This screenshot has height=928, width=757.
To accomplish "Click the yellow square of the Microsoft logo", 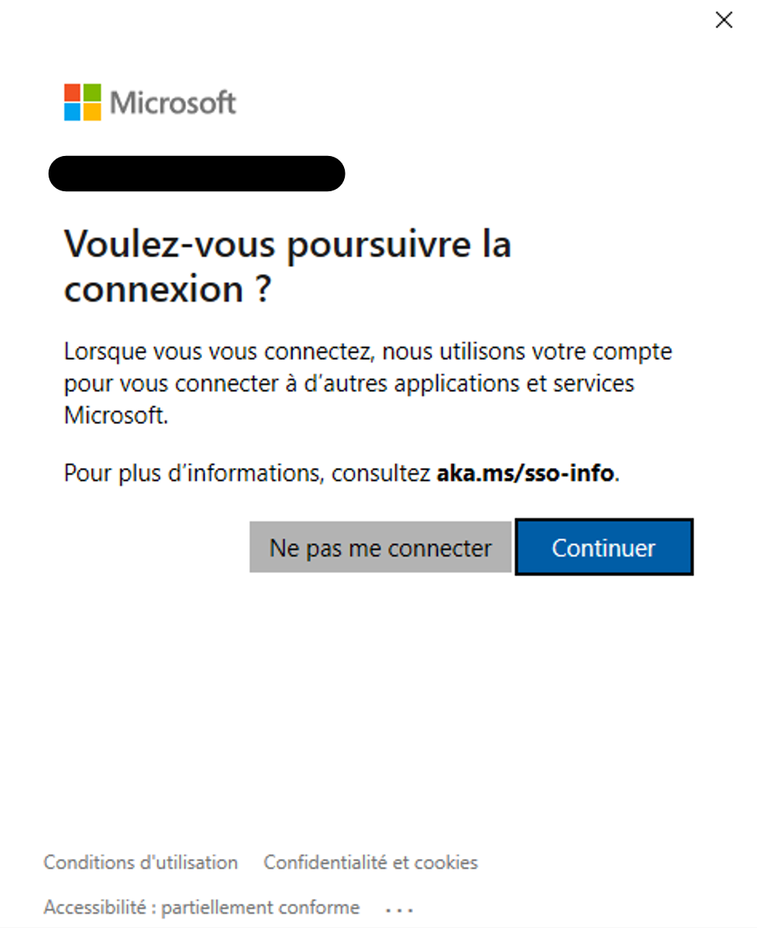I will click(x=92, y=112).
